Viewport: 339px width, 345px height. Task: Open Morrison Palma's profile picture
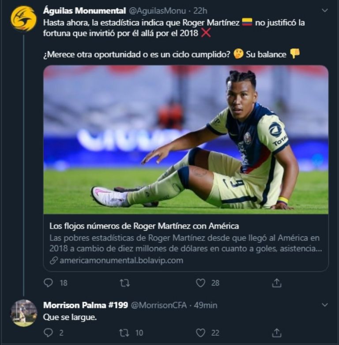23,313
